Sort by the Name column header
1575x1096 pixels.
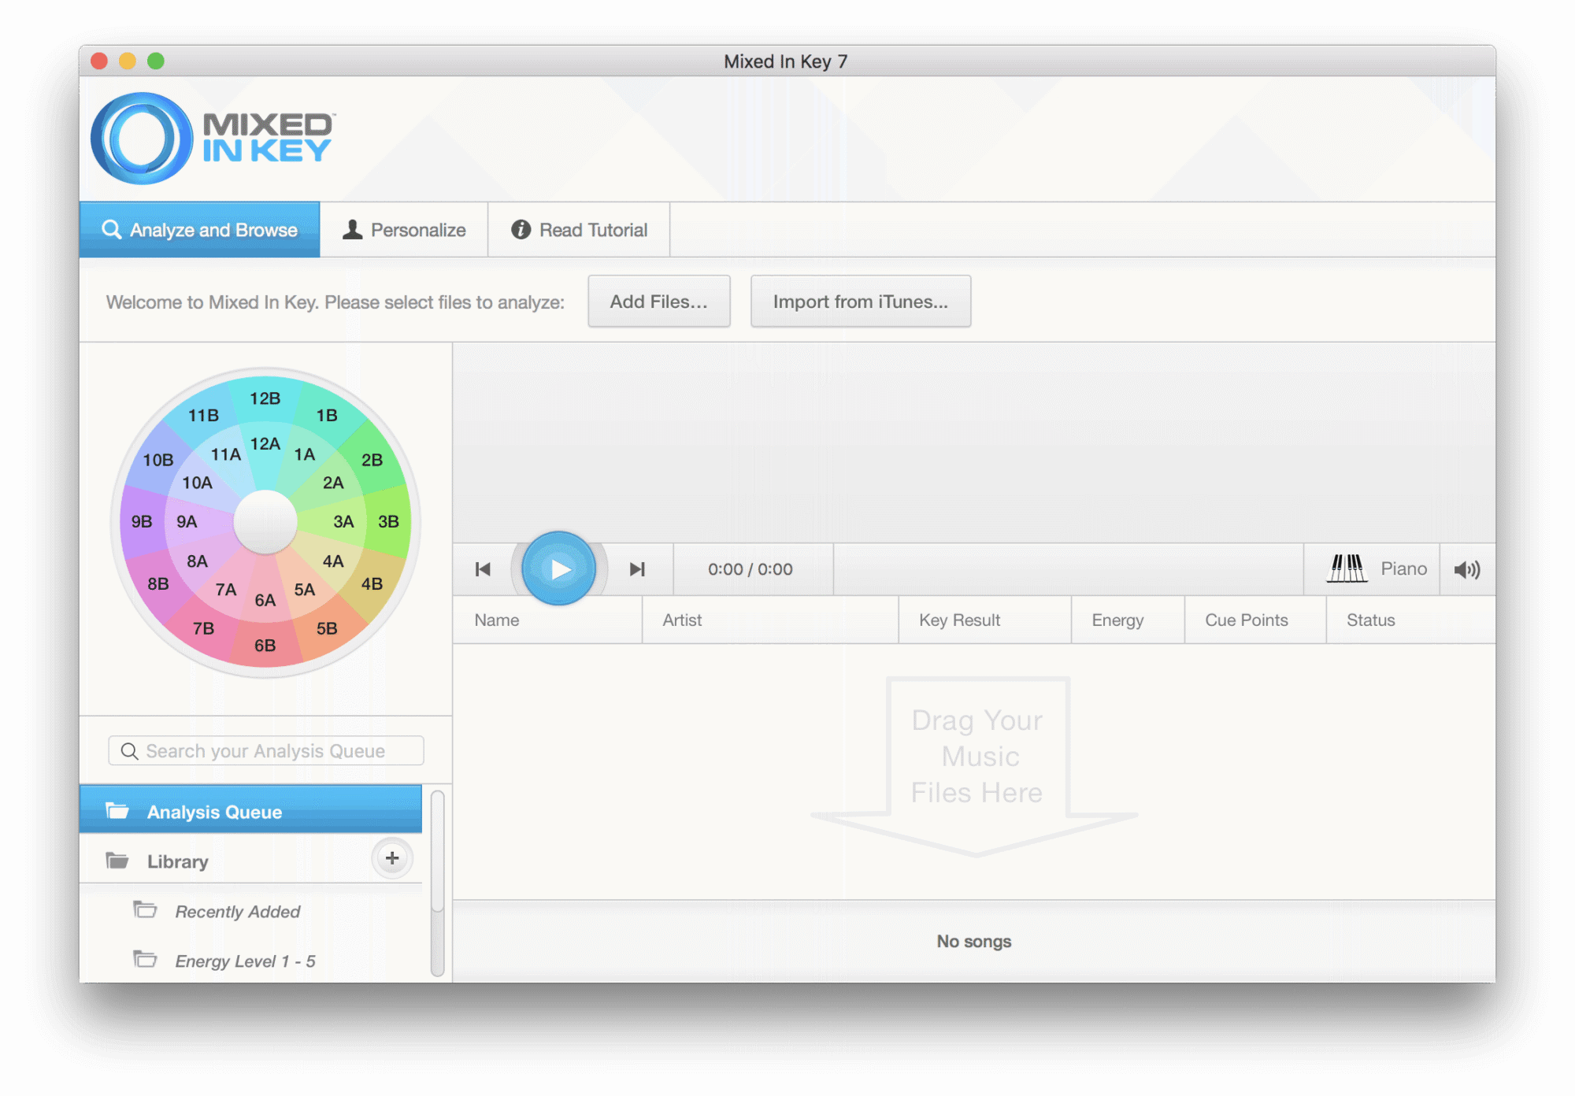[547, 620]
